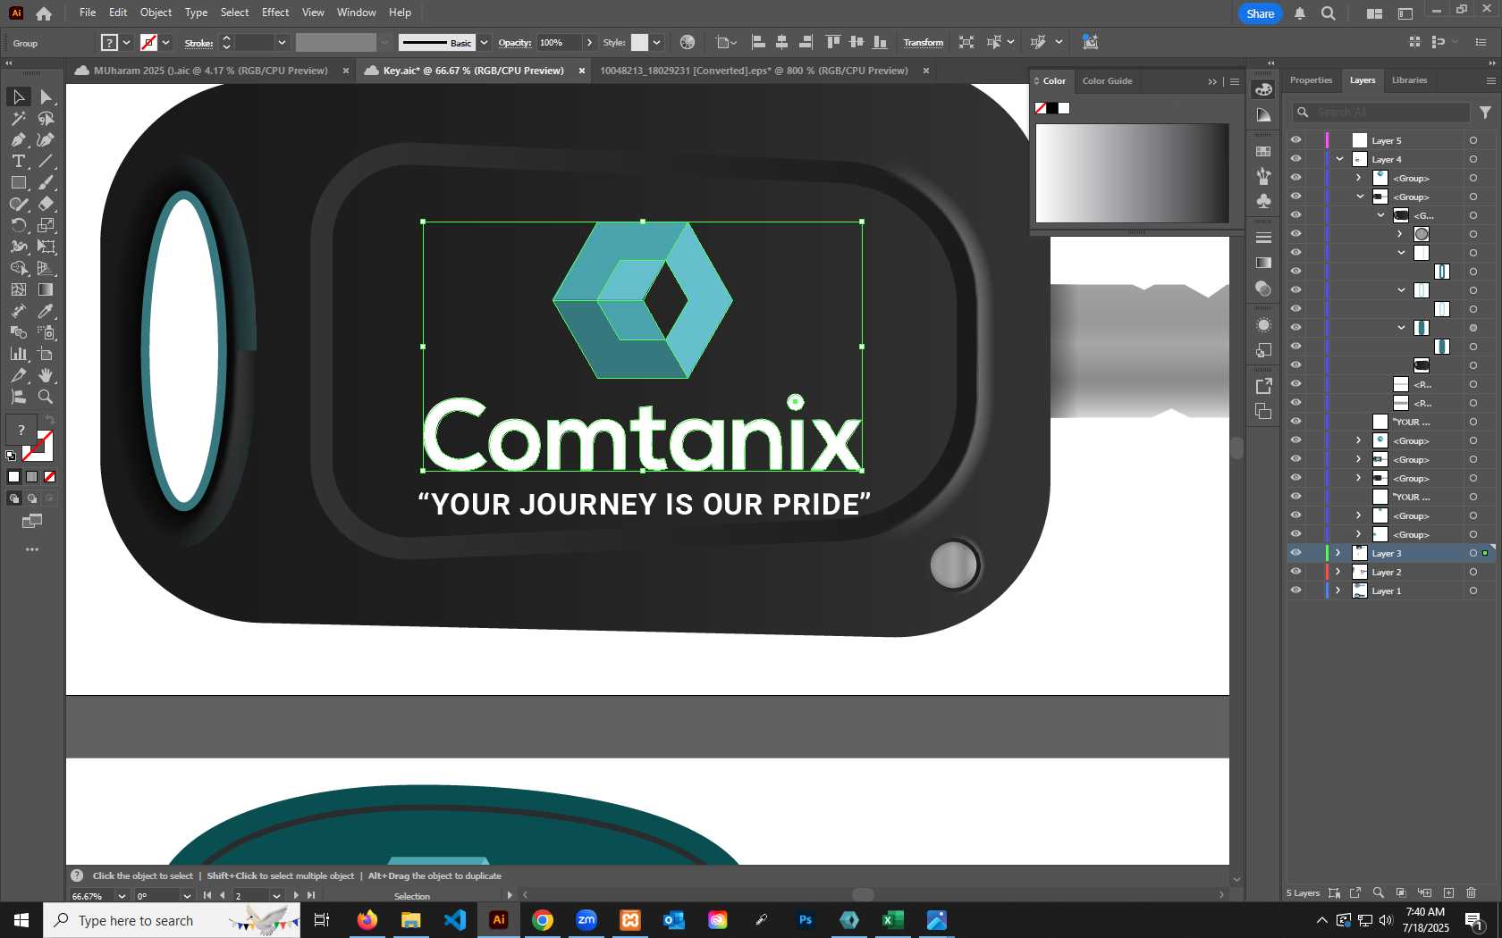Open the Color Guide tab
This screenshot has height=938, width=1502.
tap(1107, 81)
